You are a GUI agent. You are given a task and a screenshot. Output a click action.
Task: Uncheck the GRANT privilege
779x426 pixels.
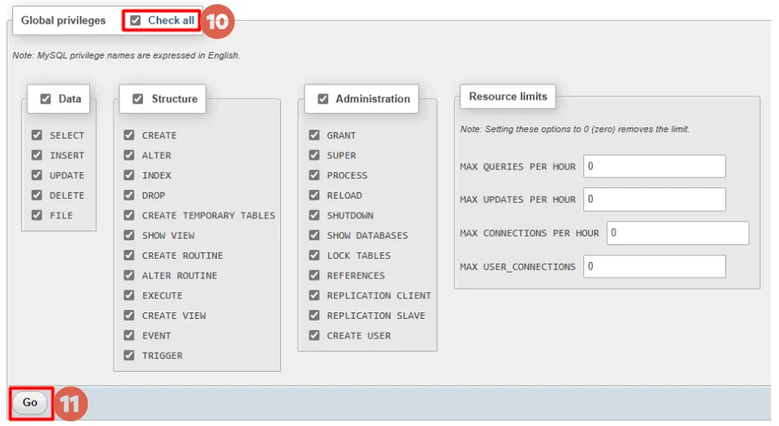point(314,135)
